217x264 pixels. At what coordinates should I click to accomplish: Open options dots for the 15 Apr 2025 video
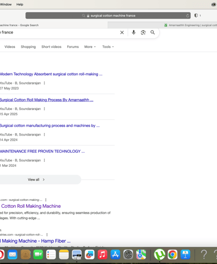point(45,109)
